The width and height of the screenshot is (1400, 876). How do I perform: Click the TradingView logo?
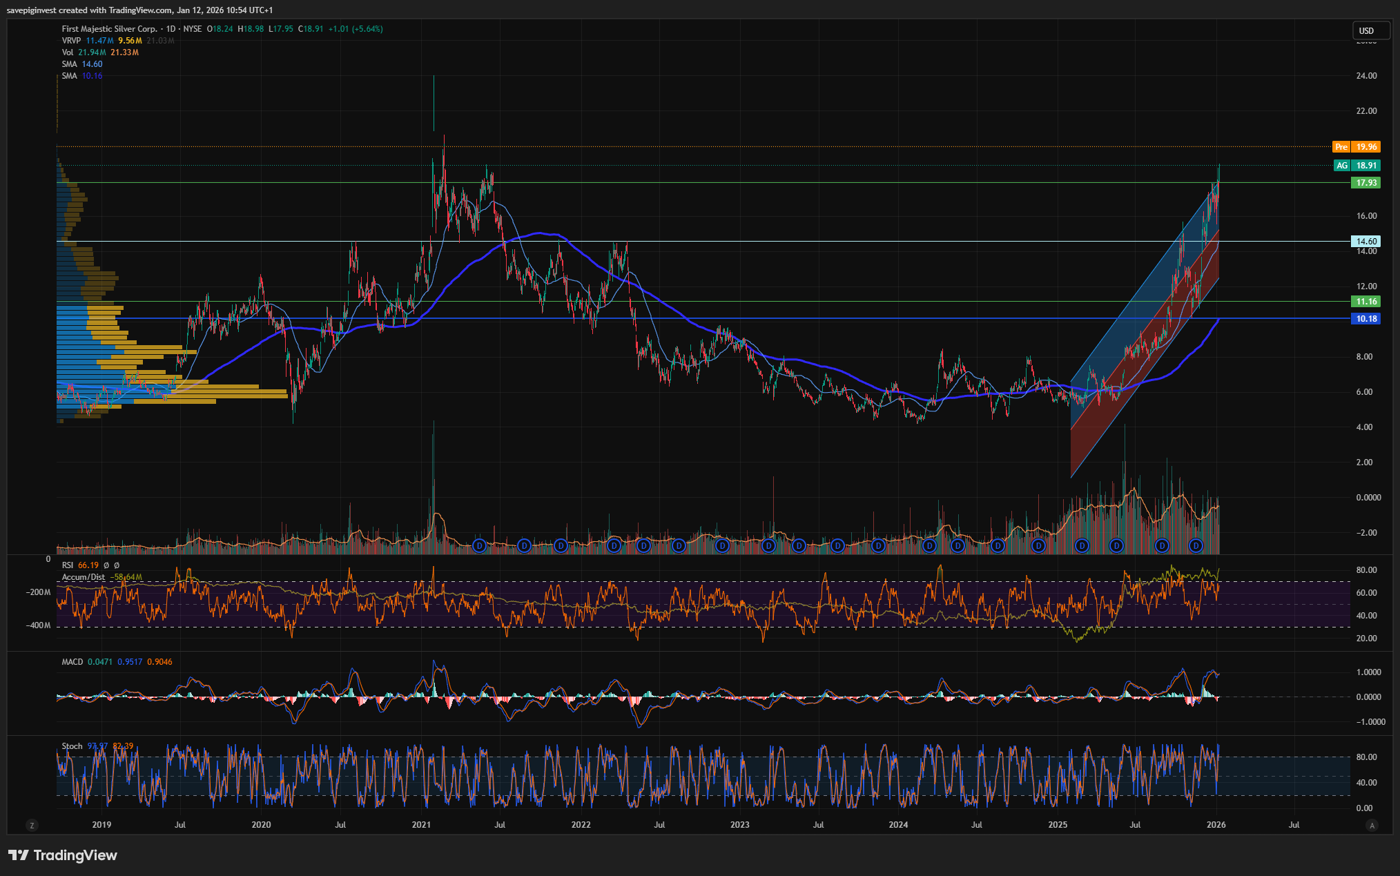(x=63, y=855)
